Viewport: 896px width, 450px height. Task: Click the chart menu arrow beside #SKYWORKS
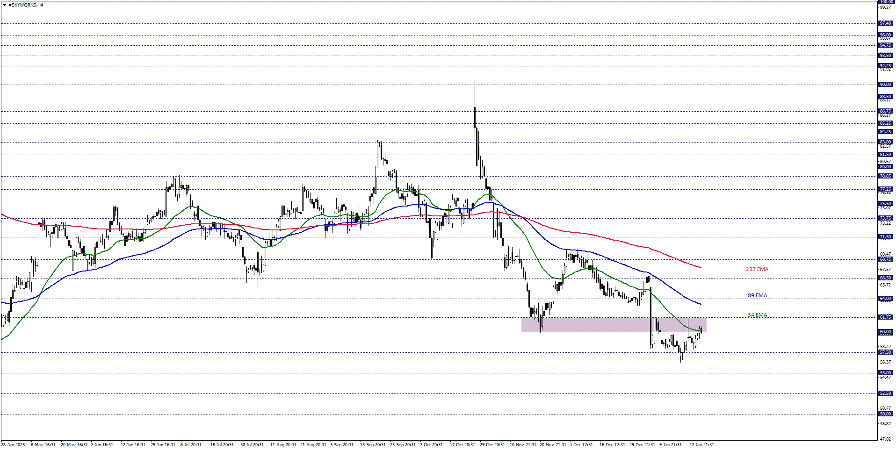point(4,5)
